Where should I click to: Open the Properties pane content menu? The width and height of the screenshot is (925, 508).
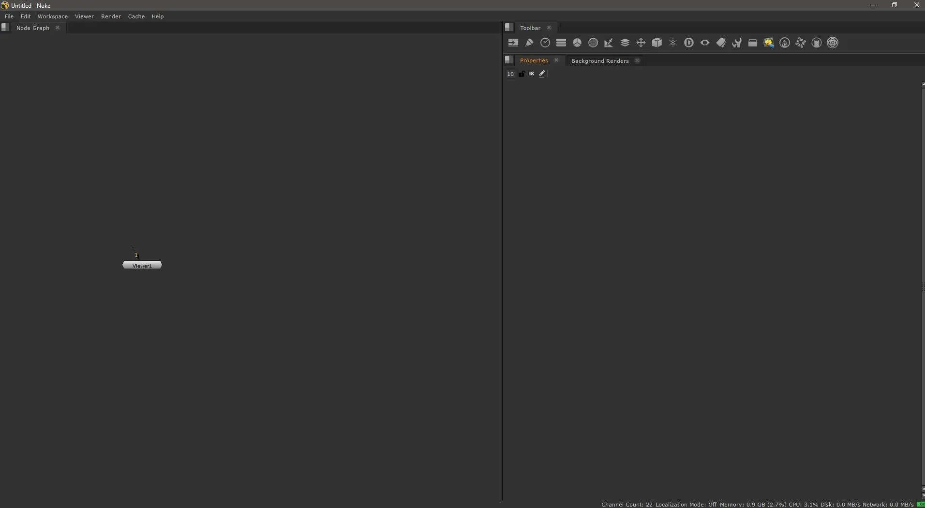click(509, 60)
